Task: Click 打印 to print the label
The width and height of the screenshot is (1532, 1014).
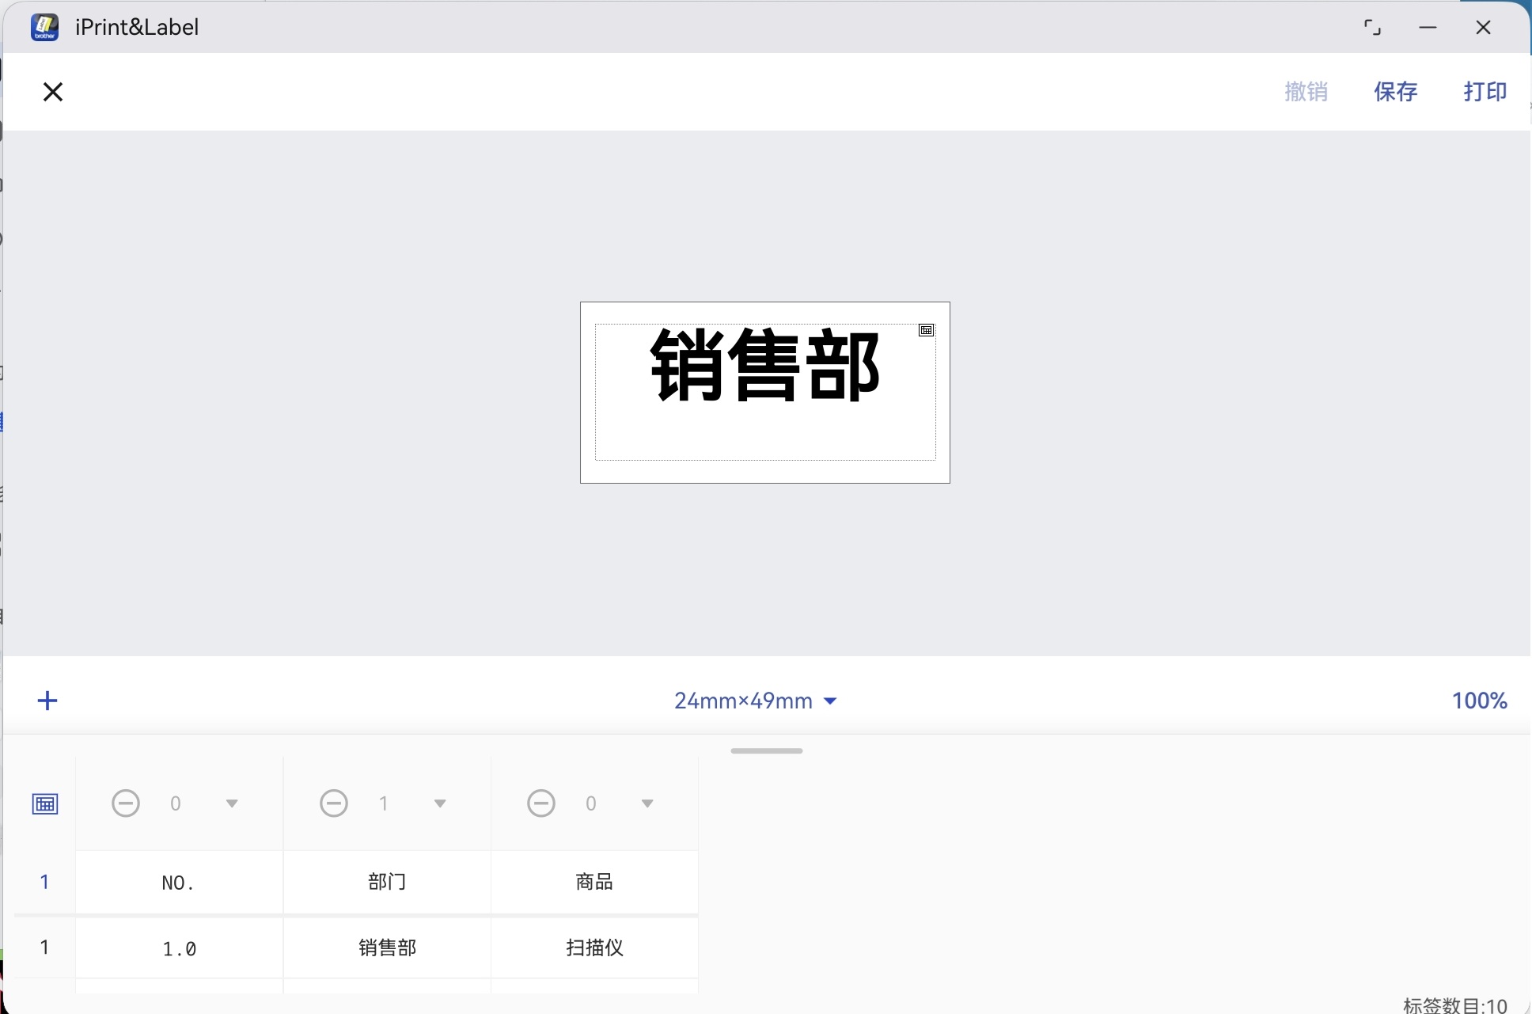Action: click(1485, 92)
